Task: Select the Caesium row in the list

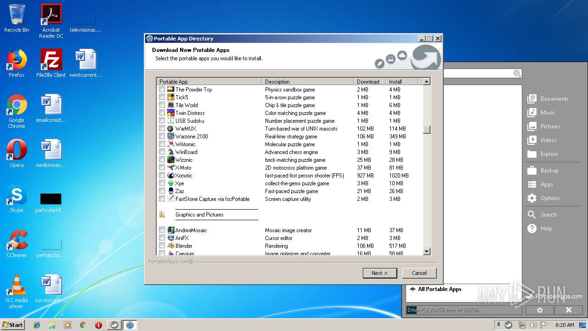Action: [x=290, y=253]
